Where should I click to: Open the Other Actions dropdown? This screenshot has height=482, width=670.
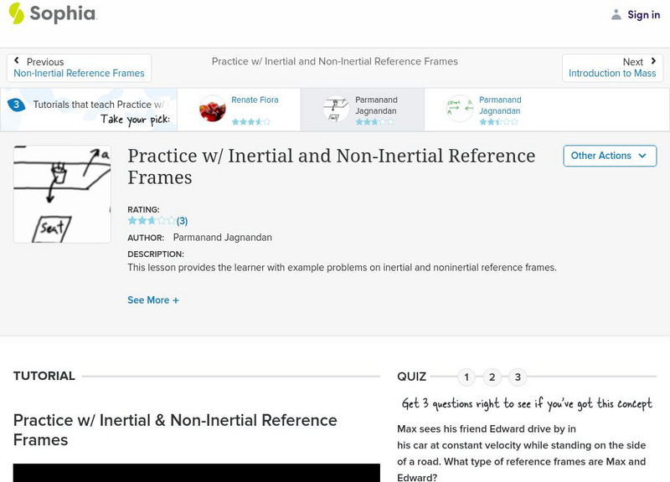click(609, 156)
